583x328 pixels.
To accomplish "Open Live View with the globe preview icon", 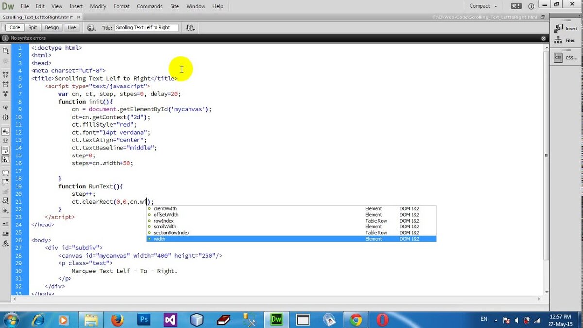I will 90,28.
